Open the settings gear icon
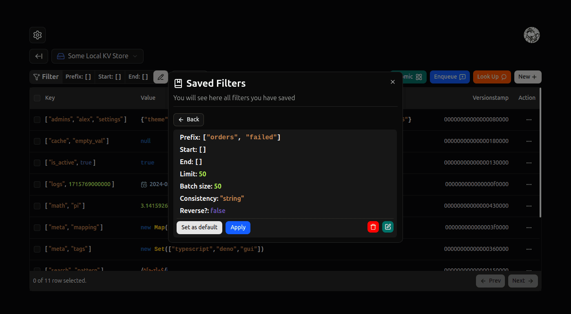Screen dimensions: 571x314 [37, 35]
